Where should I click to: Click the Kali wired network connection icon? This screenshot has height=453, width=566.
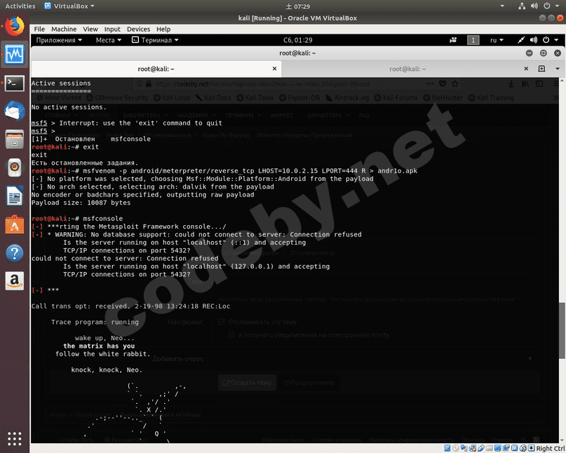pos(521,40)
